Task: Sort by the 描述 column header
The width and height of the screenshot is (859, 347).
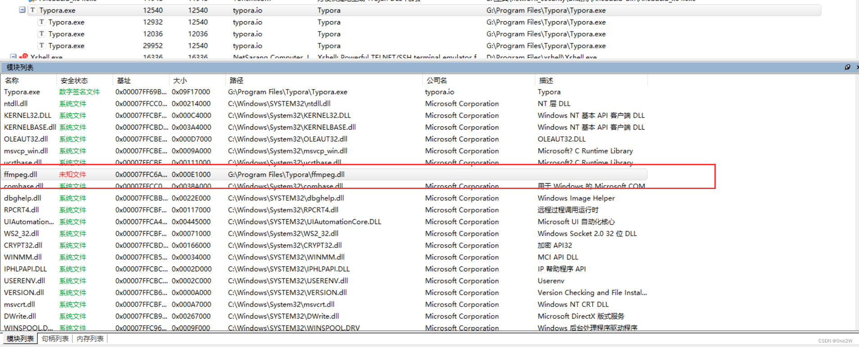Action: [x=591, y=81]
